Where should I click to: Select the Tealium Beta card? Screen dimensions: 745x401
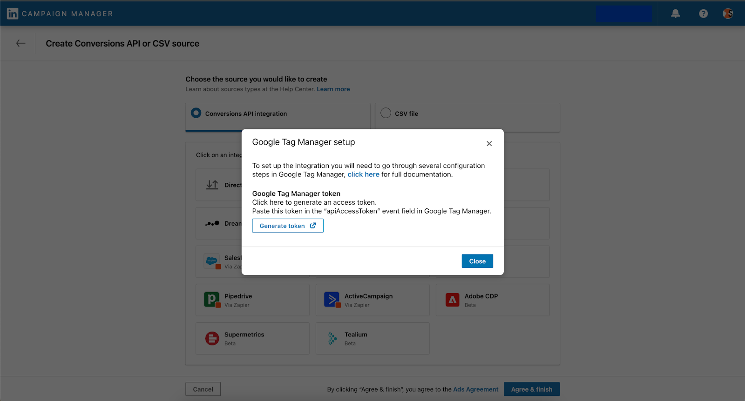click(x=372, y=339)
